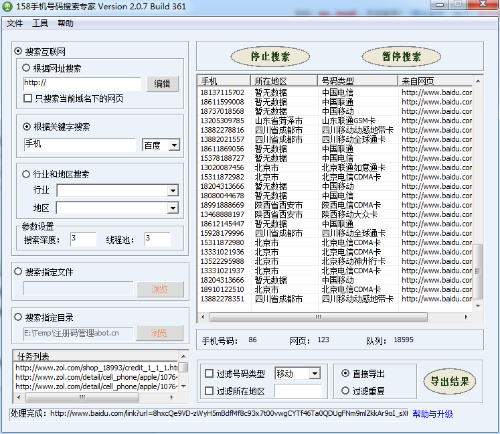
Task: Click the 搜索深度 value field
Action: tap(83, 239)
